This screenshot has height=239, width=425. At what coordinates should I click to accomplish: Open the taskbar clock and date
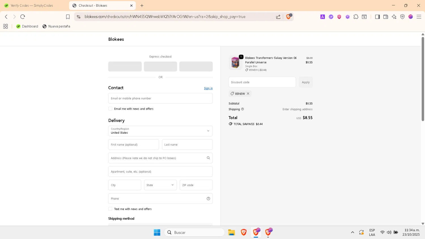(x=411, y=232)
